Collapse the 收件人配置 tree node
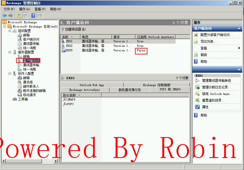Viewport: 244px width, 170px height. 10,74
